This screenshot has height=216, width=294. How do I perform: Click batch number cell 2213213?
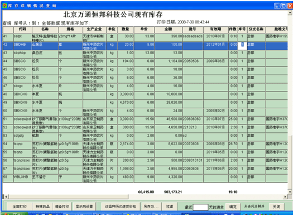[x=192, y=128]
